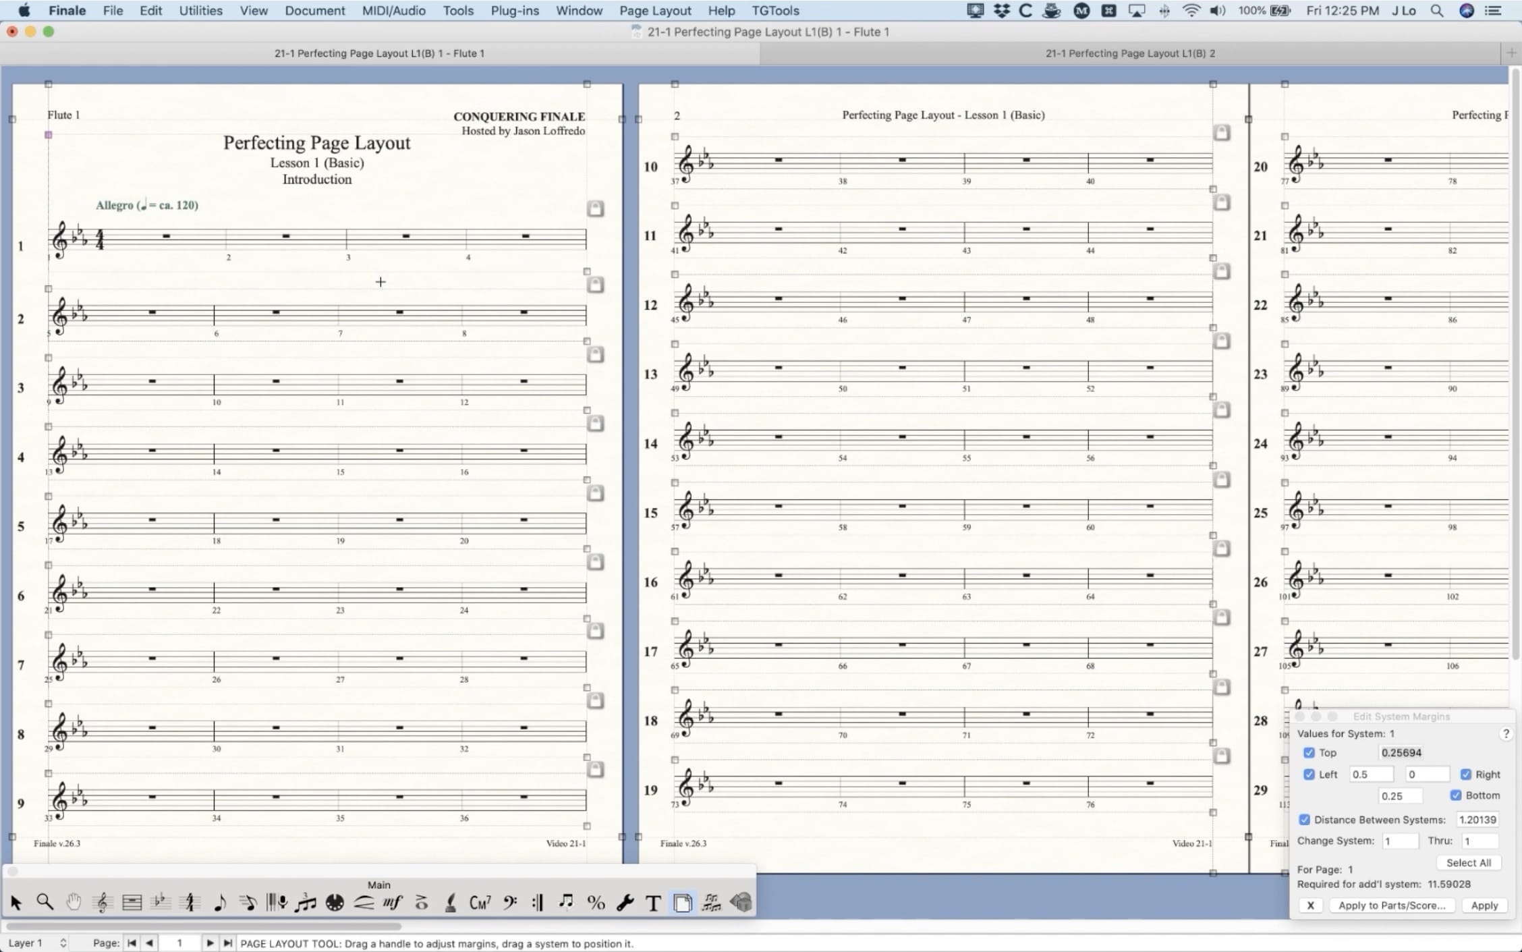The width and height of the screenshot is (1522, 952).
Task: Select the Repeat tool
Action: (x=538, y=902)
